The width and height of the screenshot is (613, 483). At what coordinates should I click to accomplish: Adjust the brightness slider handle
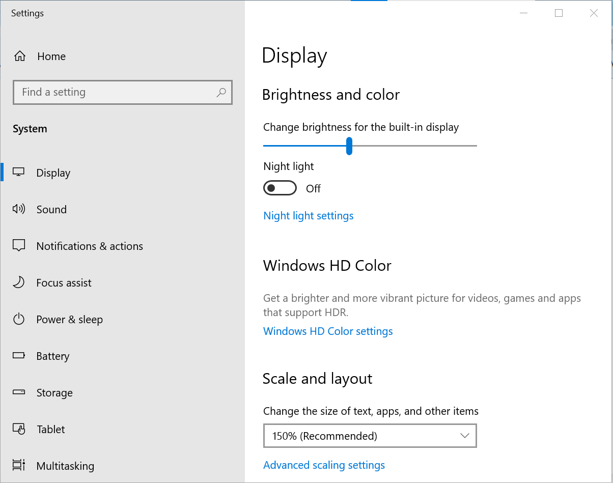349,146
